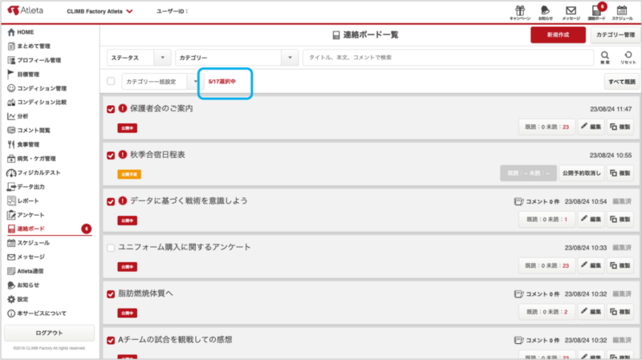Open the Campaign gift icon
Viewport: 642px width, 360px height.
(520, 10)
